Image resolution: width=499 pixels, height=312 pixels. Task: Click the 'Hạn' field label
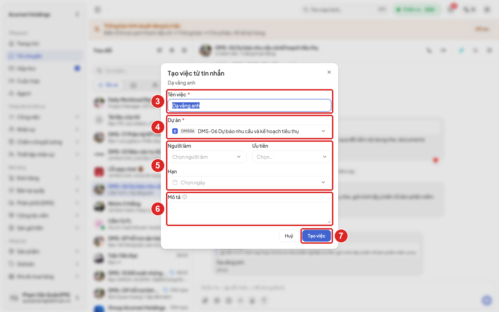pos(172,172)
